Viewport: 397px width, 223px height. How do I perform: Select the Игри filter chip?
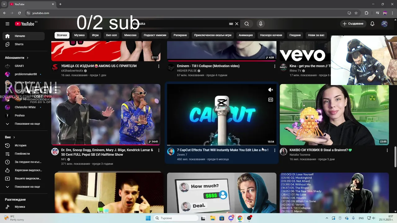point(95,35)
